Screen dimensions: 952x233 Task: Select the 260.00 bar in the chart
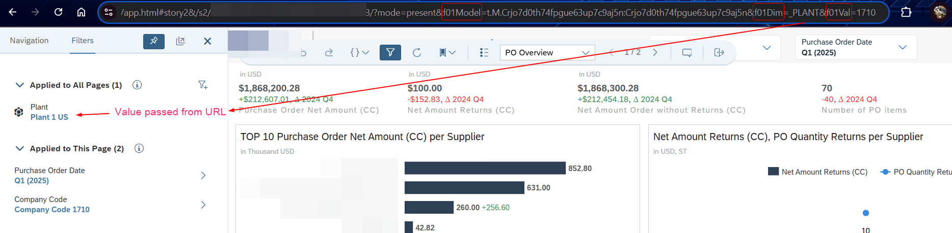point(429,207)
